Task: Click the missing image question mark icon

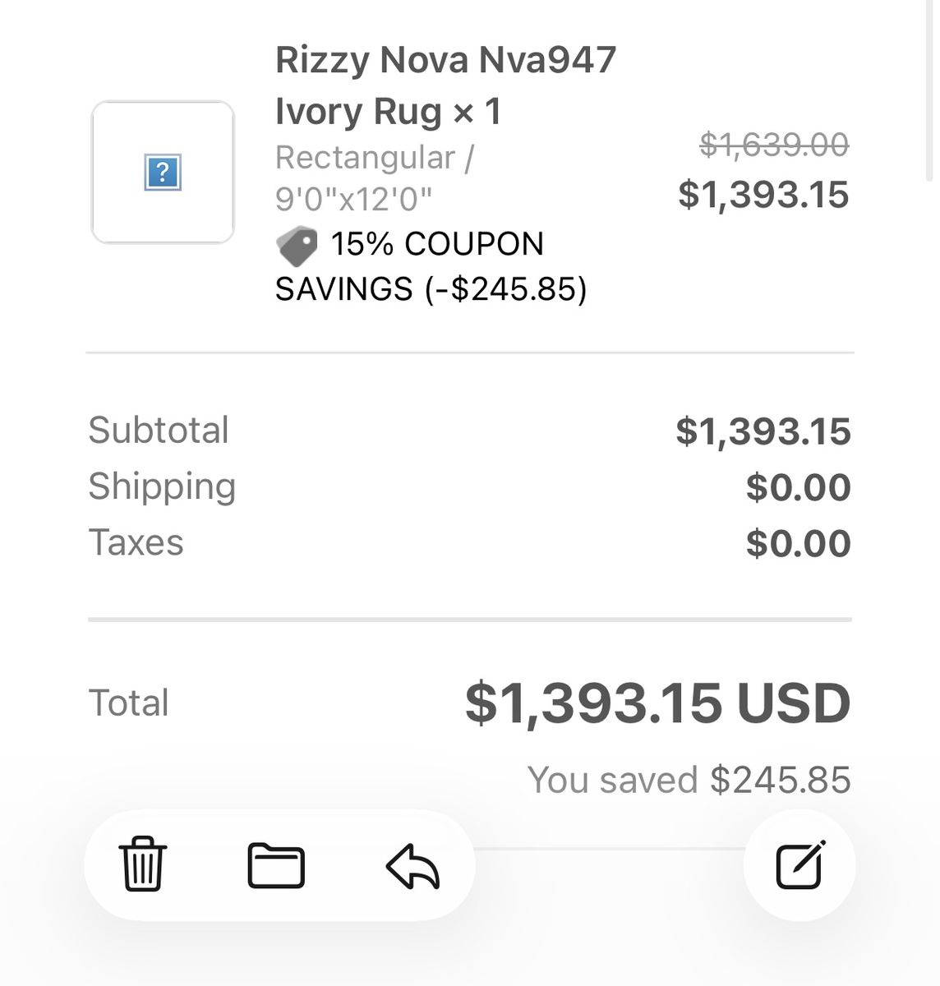Action: click(163, 173)
